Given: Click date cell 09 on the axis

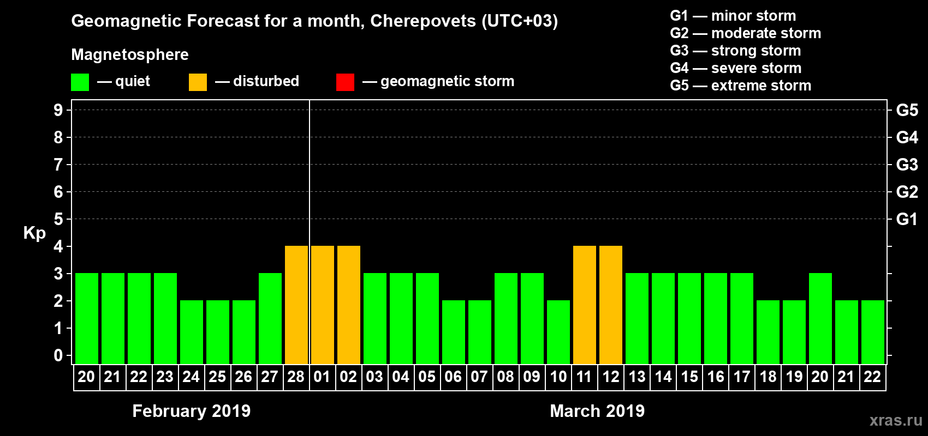Looking at the screenshot, I should (532, 377).
